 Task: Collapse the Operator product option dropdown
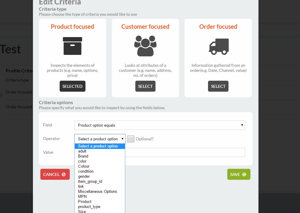[100, 139]
